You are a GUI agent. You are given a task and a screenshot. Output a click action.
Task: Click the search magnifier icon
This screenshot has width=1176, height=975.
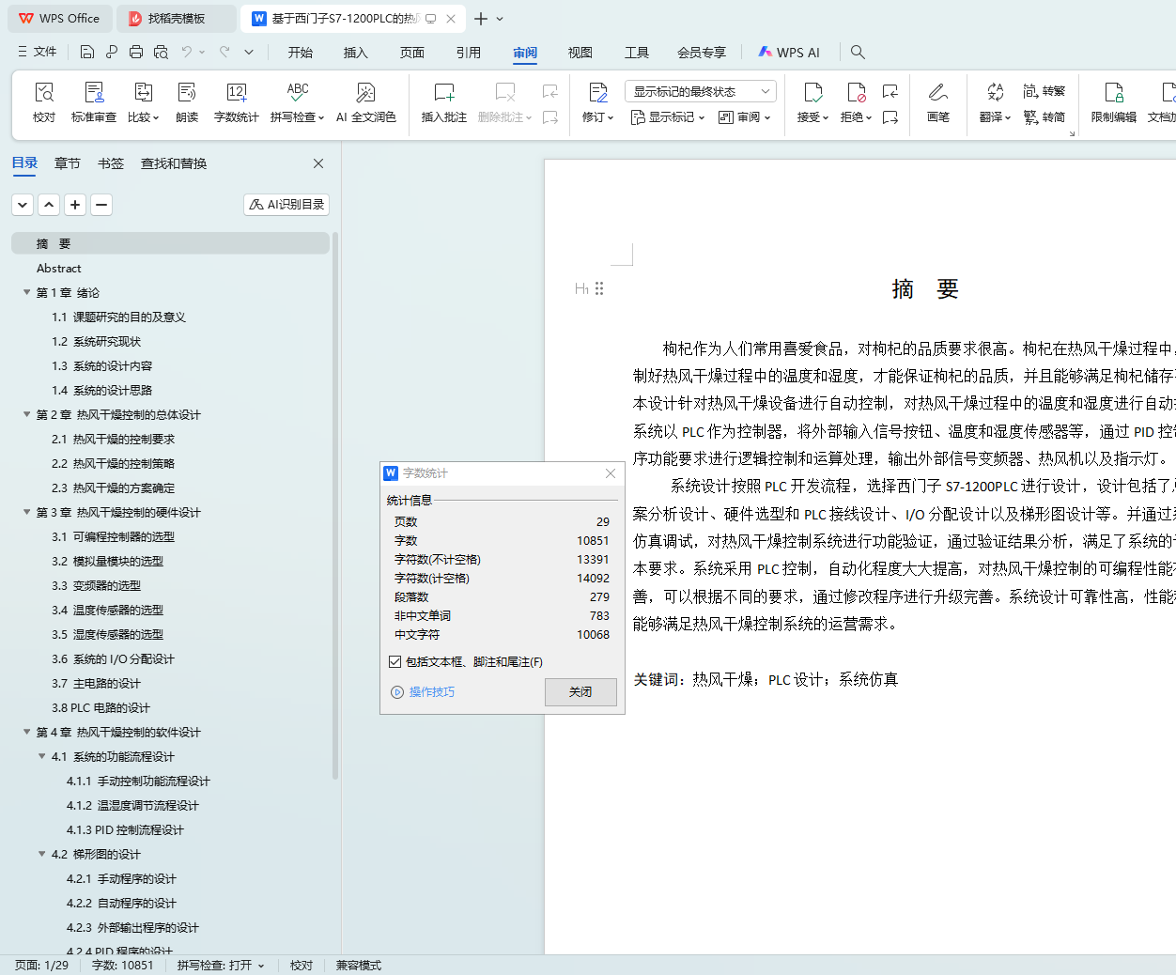point(858,52)
